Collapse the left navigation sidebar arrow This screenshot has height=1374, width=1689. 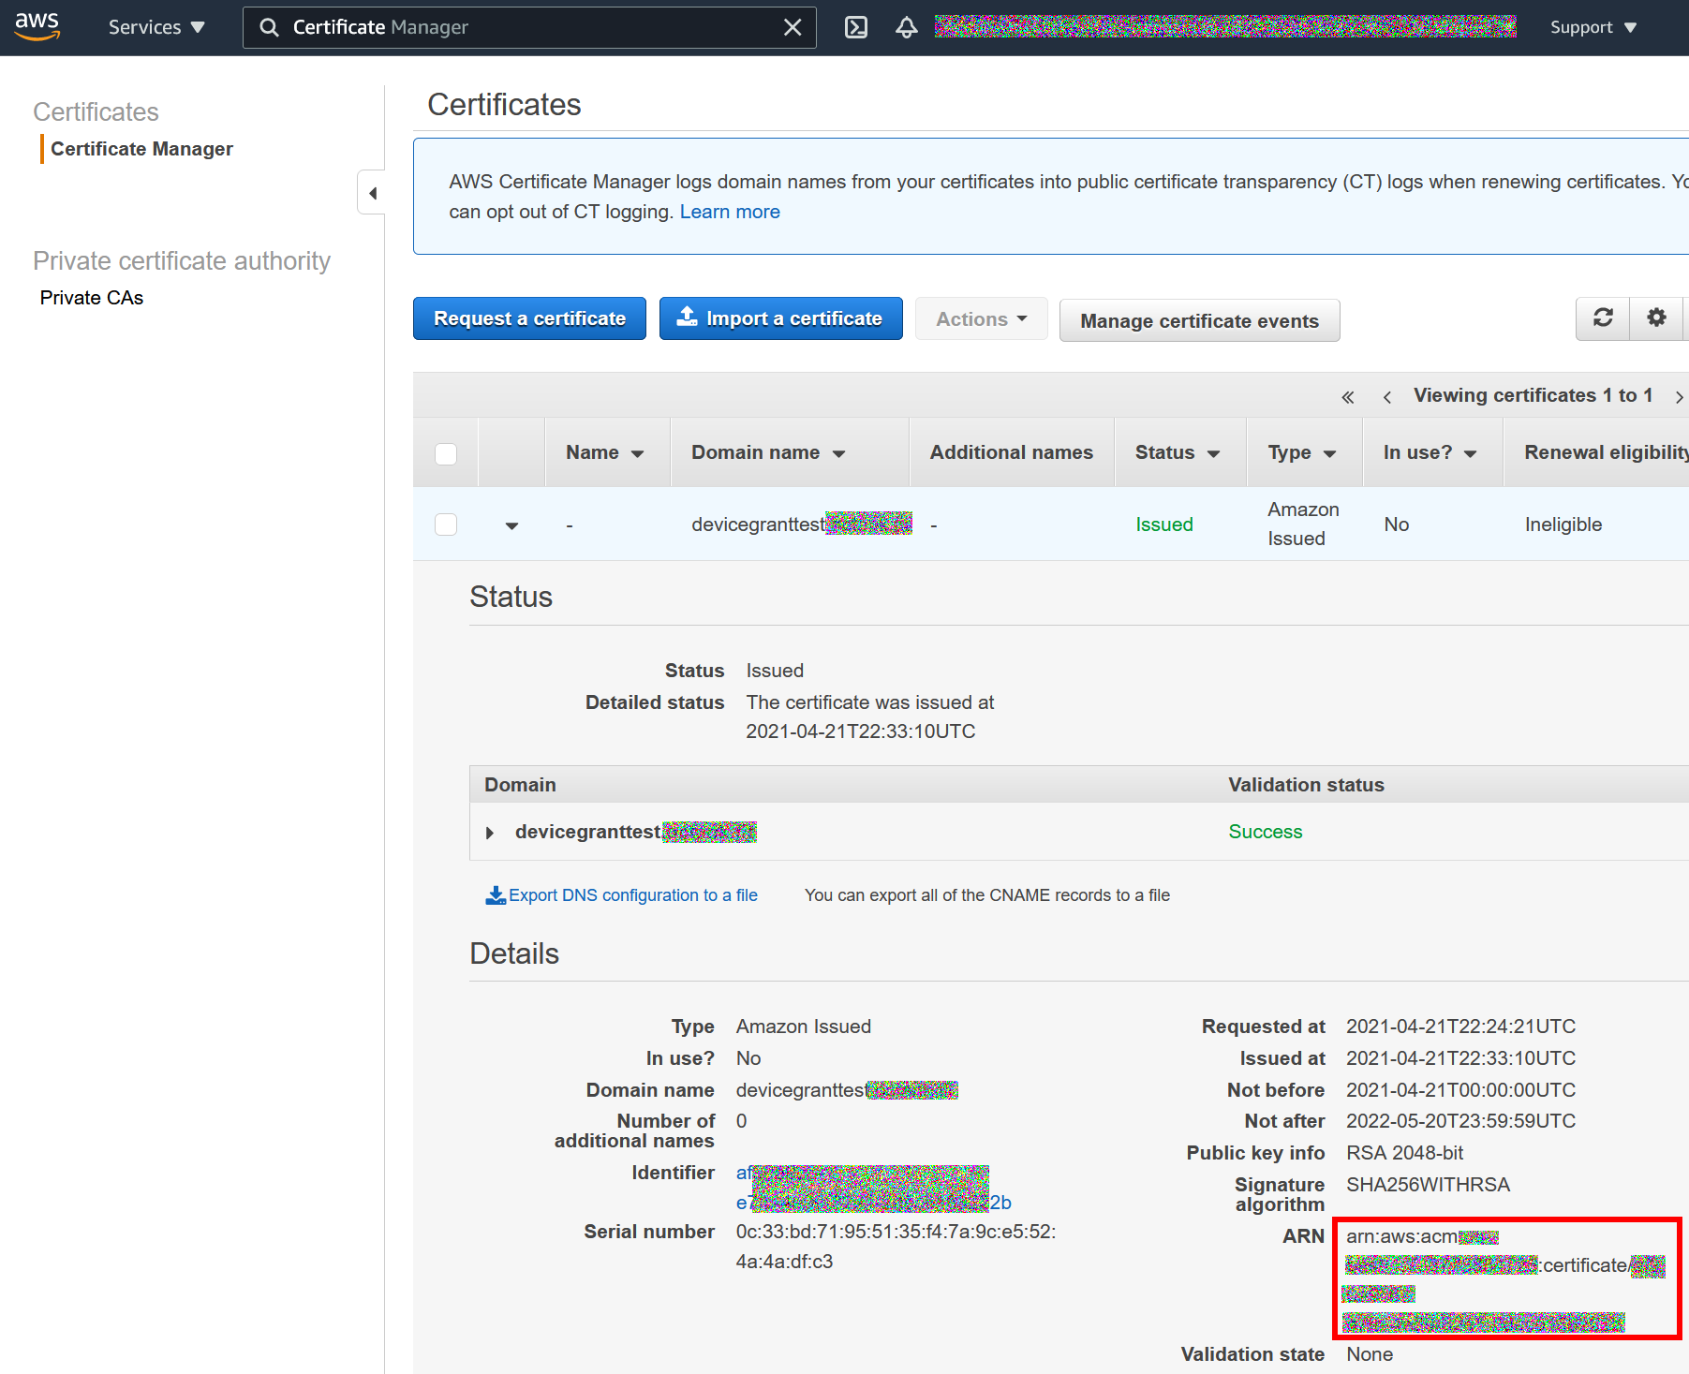(x=372, y=193)
